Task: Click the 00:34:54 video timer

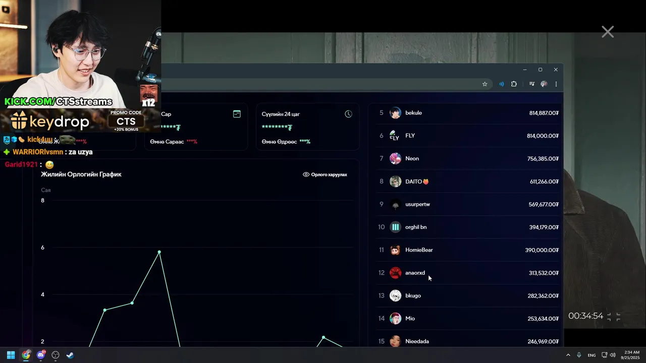Action: coord(585,316)
